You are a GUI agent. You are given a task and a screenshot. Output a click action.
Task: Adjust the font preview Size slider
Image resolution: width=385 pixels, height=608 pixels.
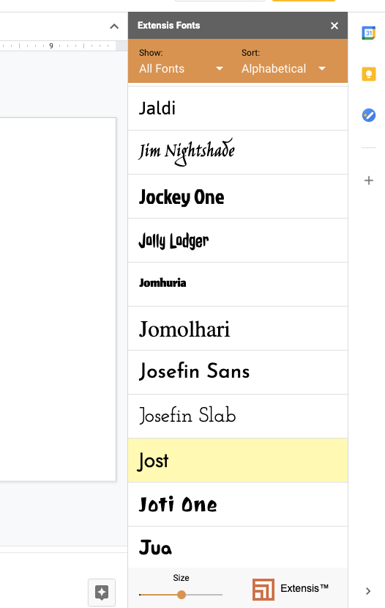click(x=181, y=594)
